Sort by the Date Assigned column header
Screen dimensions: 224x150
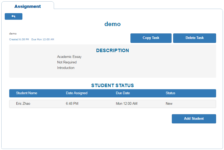pyautogui.click(x=77, y=93)
